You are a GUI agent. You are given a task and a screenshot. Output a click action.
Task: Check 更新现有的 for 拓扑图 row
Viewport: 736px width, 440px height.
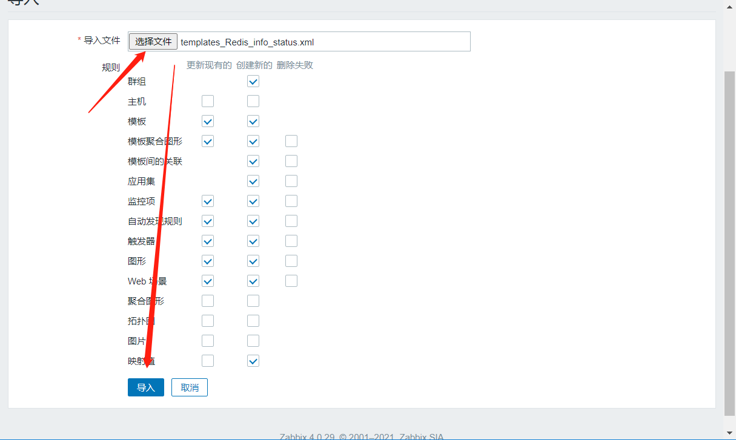[208, 321]
